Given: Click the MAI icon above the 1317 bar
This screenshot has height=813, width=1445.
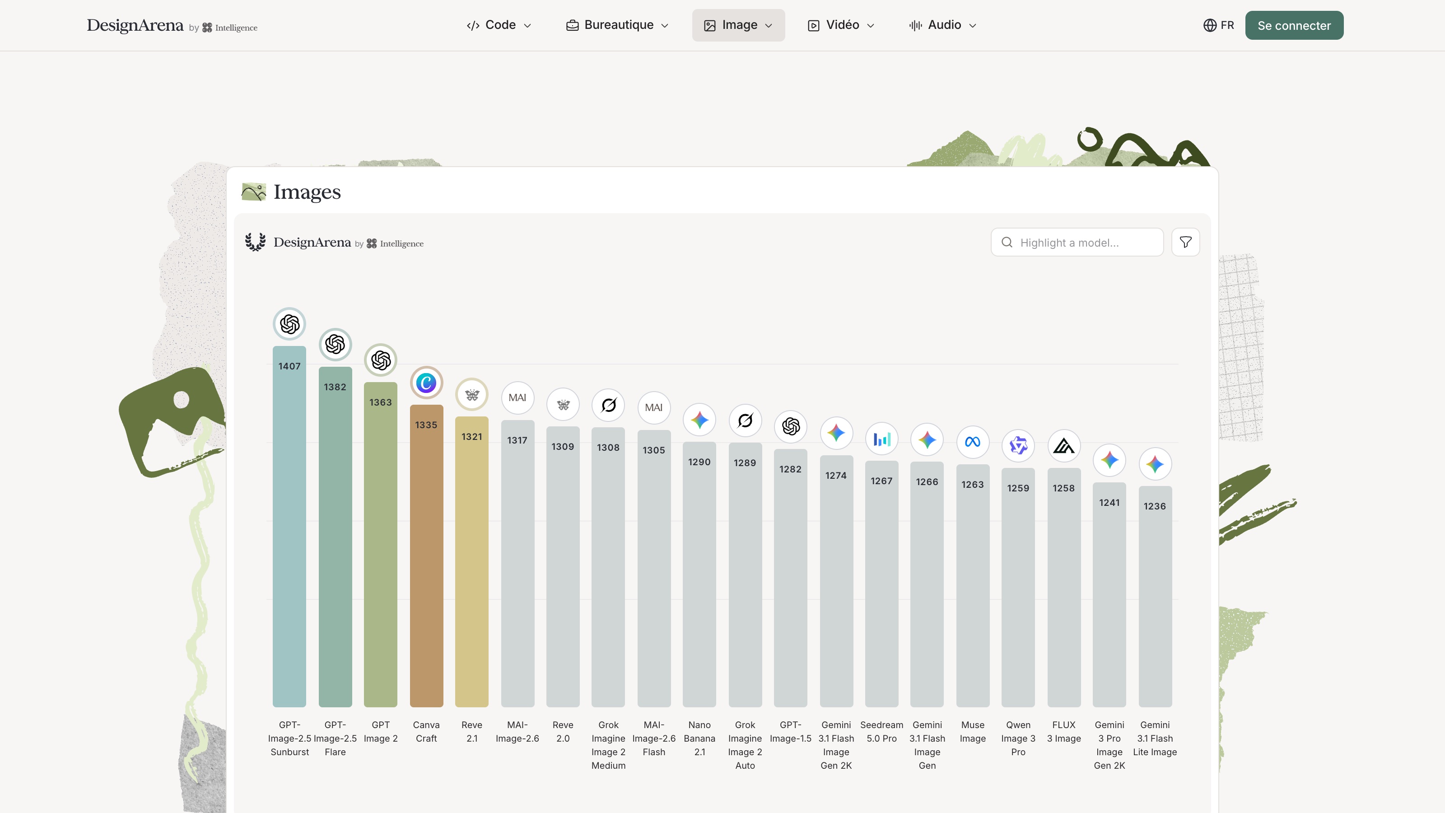Looking at the screenshot, I should pos(517,398).
